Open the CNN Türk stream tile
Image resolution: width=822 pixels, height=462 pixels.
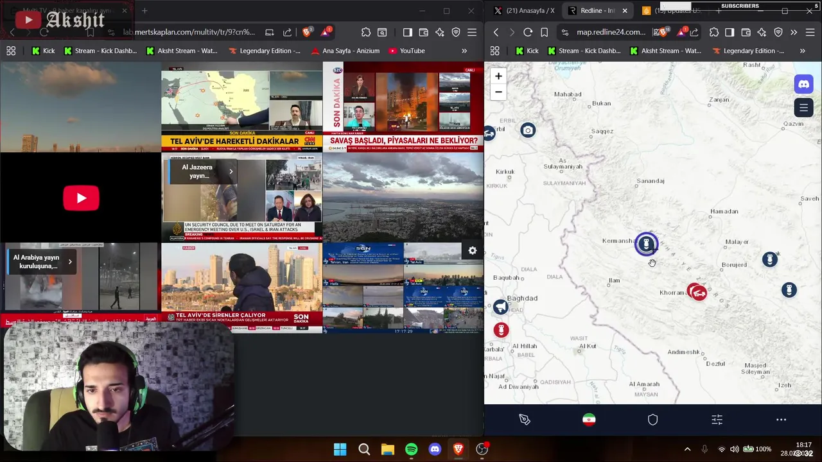click(241, 108)
